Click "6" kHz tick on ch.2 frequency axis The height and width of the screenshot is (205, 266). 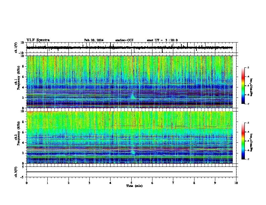pyautogui.click(x=24, y=132)
